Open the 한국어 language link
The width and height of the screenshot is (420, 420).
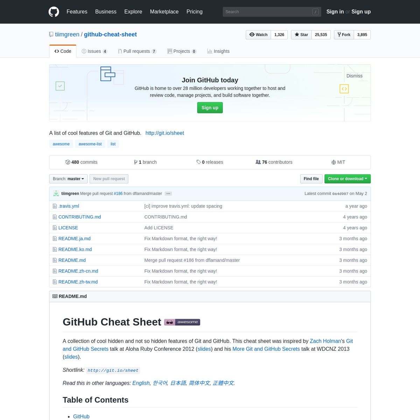click(160, 383)
